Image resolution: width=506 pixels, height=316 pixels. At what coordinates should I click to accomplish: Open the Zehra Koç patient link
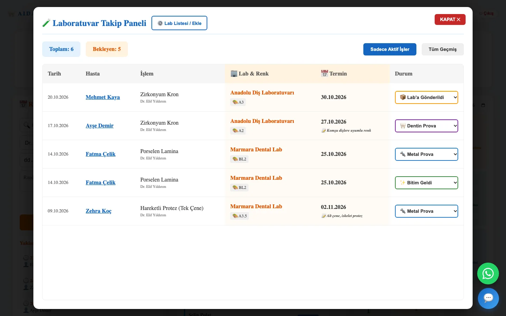coord(98,211)
